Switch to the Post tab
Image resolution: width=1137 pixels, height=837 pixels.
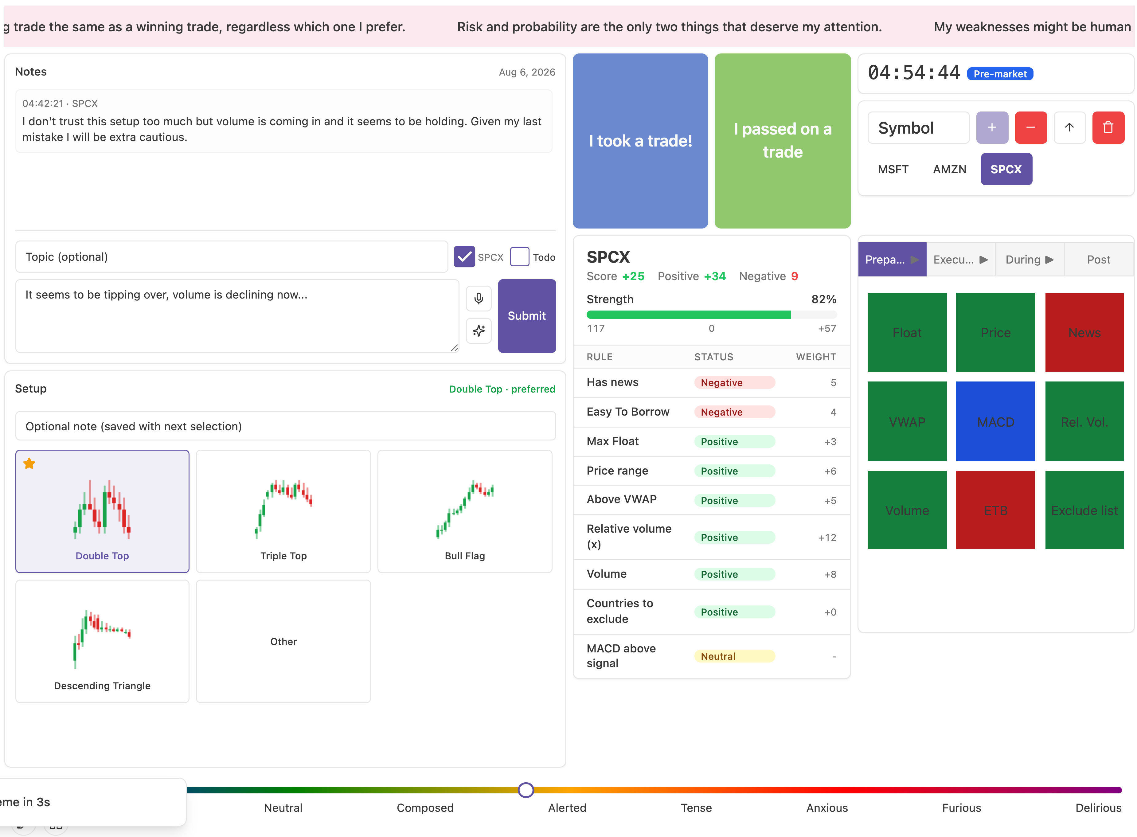tap(1099, 260)
